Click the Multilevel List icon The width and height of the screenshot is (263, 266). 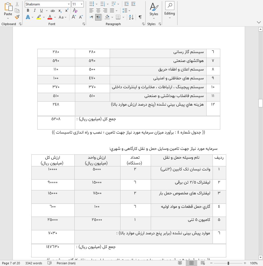pos(114,4)
